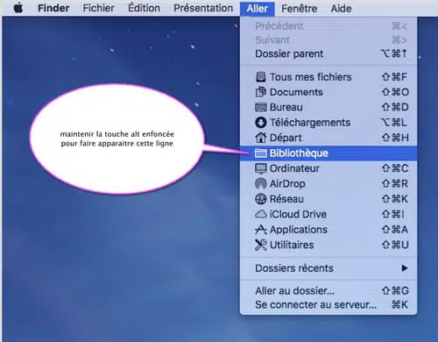438x342 pixels.
Task: Open the Édition menu
Action: [x=144, y=8]
